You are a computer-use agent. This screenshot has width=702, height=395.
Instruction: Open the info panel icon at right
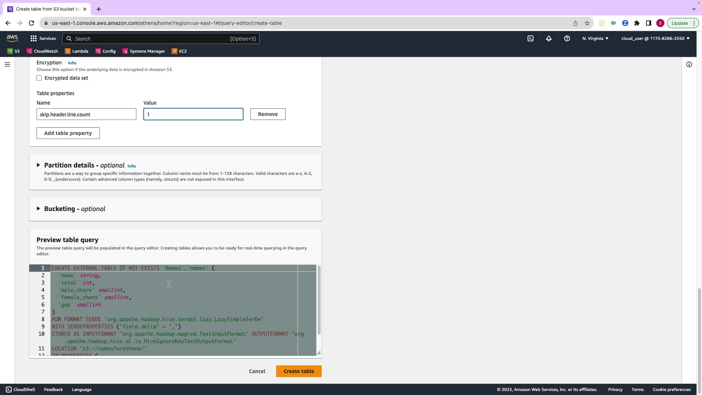coord(689,64)
